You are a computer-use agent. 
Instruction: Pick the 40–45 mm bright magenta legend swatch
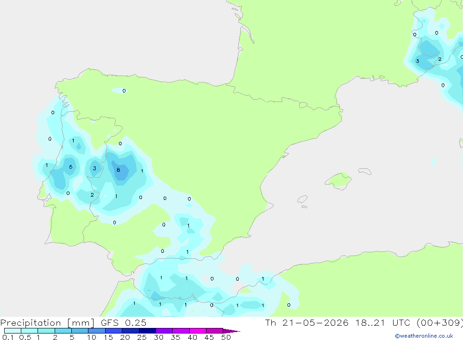pyautogui.click(x=198, y=331)
